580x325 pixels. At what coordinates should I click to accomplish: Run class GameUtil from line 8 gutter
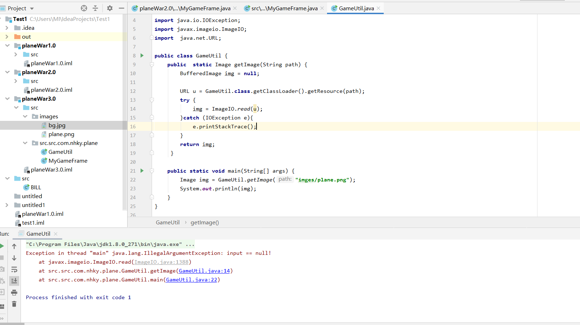[x=142, y=56]
